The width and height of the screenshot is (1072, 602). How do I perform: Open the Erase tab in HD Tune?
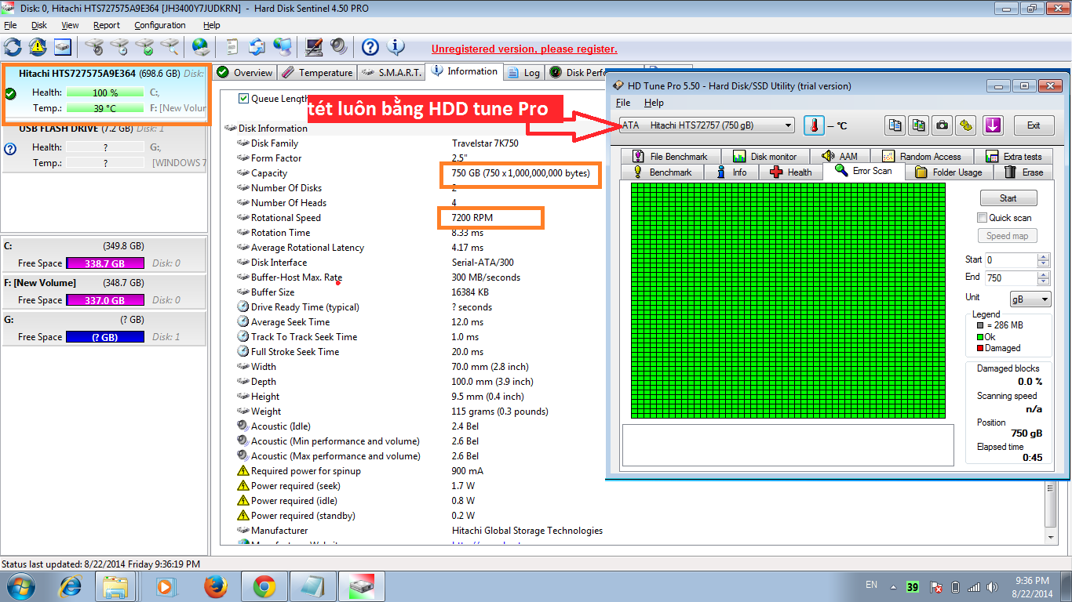[x=1023, y=172]
